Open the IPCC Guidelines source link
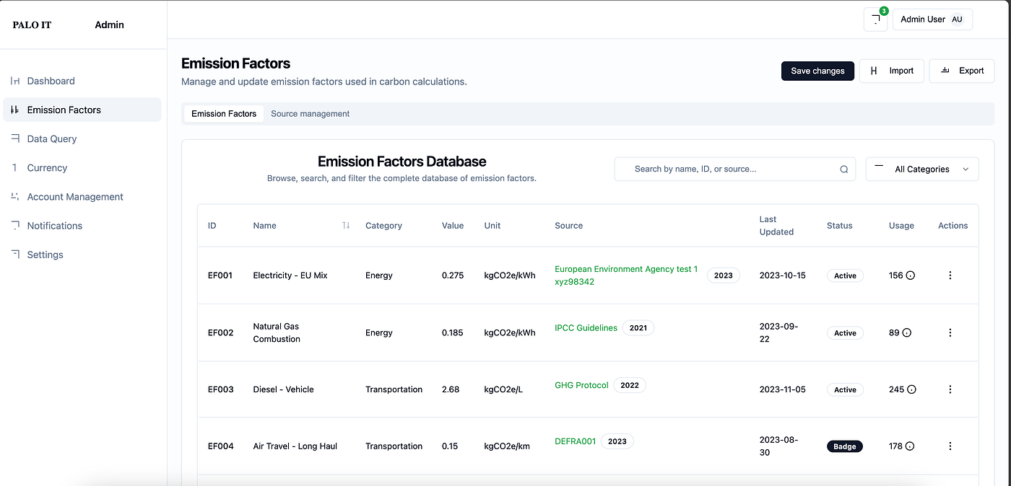 click(586, 328)
